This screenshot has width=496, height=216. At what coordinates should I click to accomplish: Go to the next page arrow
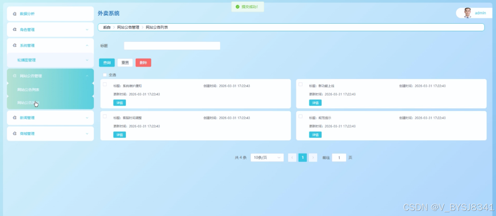coord(313,158)
